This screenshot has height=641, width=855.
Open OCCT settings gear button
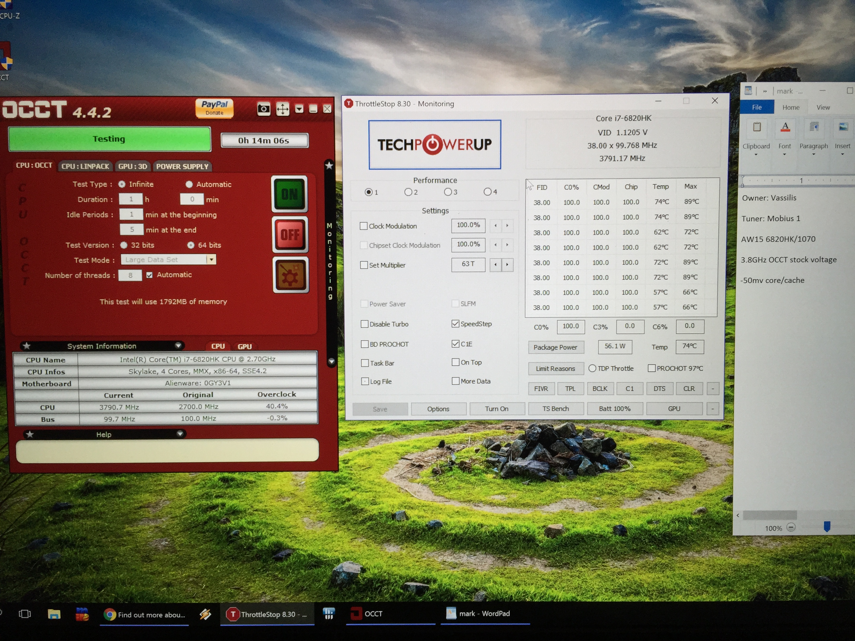pos(291,275)
